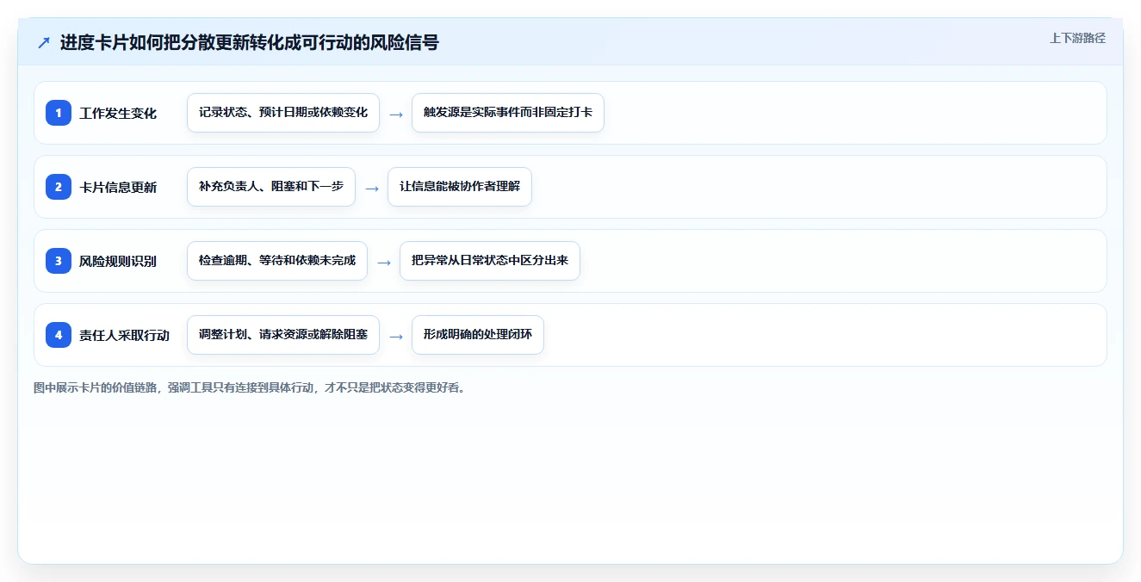Click the arrow in the 工作发生变化 row

[396, 114]
